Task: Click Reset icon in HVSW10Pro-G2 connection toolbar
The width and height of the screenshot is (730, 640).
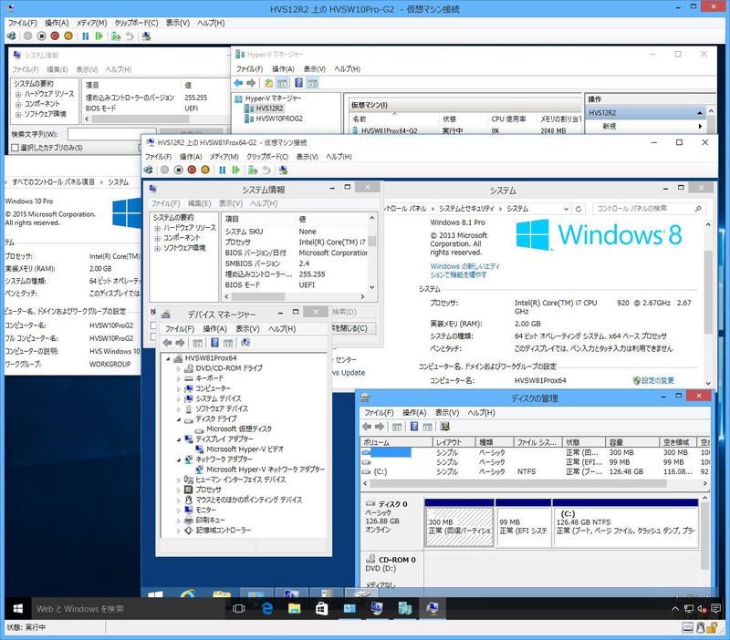Action: (99, 36)
